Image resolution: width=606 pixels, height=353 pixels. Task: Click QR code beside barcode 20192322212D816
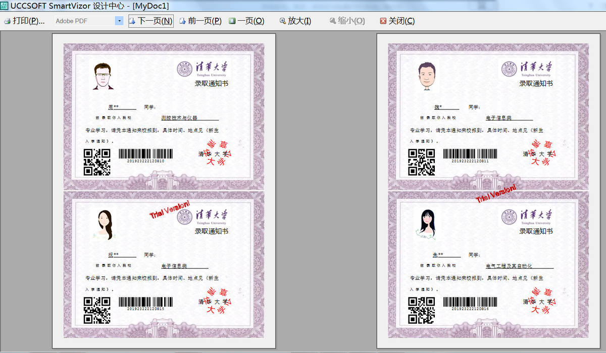[x=421, y=310]
